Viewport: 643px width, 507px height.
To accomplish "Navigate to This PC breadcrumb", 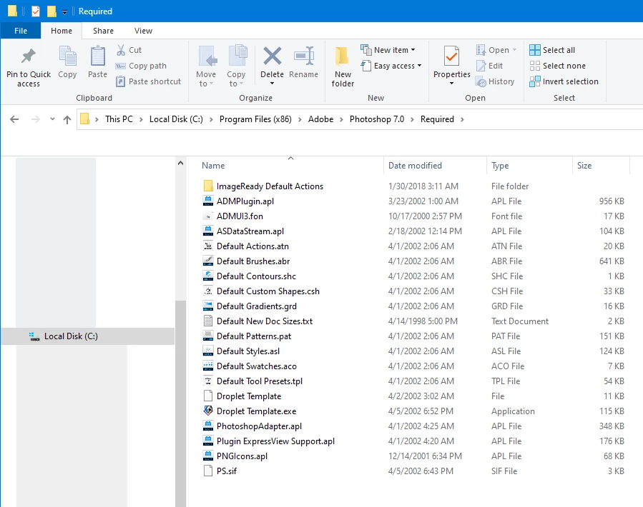I will (119, 119).
